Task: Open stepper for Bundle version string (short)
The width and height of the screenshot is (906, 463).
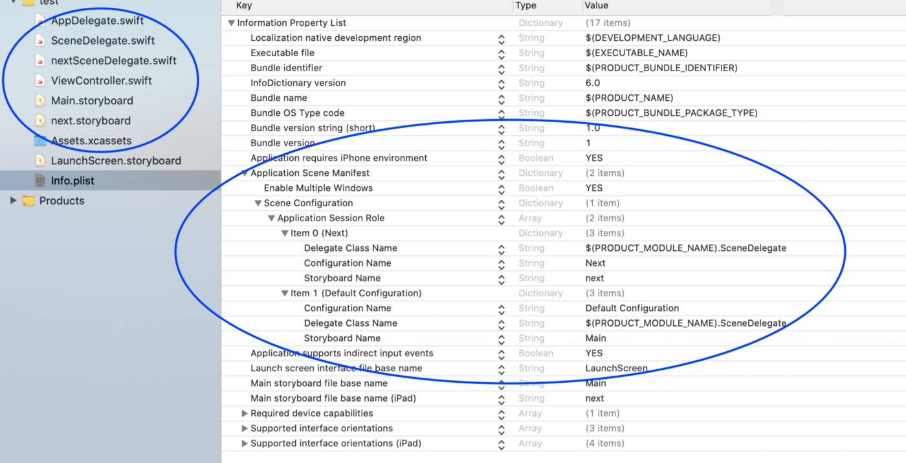Action: coord(502,129)
